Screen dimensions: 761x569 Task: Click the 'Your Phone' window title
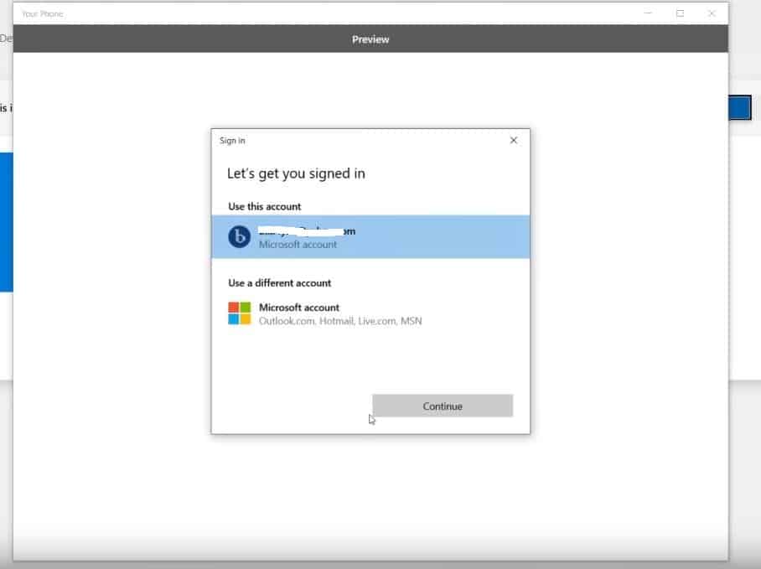(x=42, y=14)
